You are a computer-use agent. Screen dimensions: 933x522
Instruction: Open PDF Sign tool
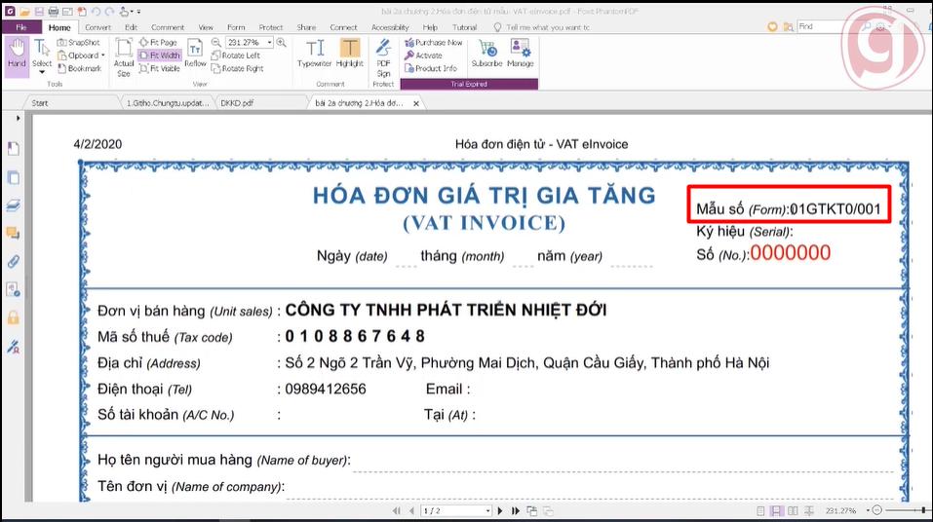click(383, 57)
